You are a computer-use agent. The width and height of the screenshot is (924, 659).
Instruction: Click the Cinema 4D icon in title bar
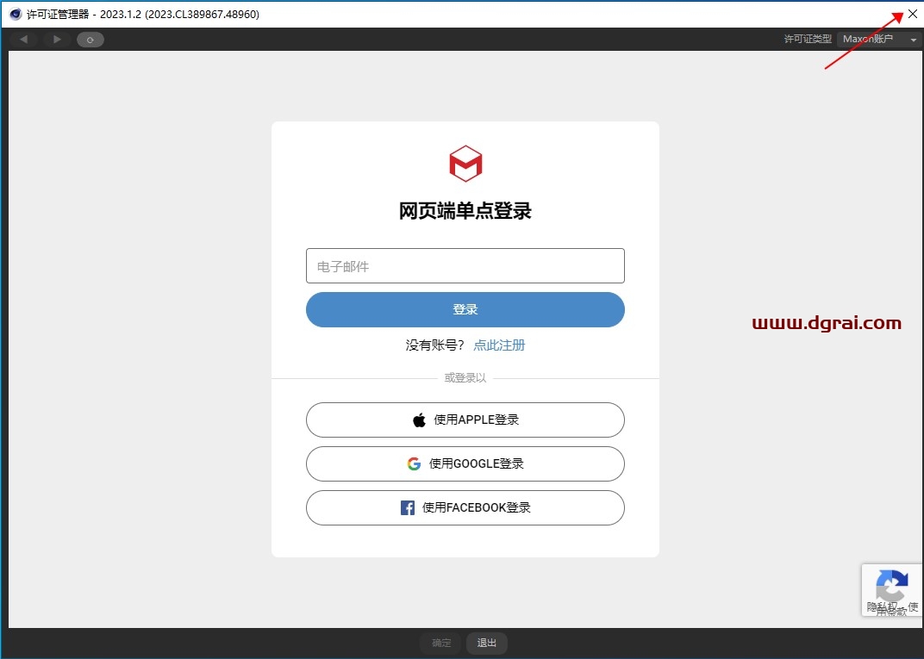[x=15, y=14]
